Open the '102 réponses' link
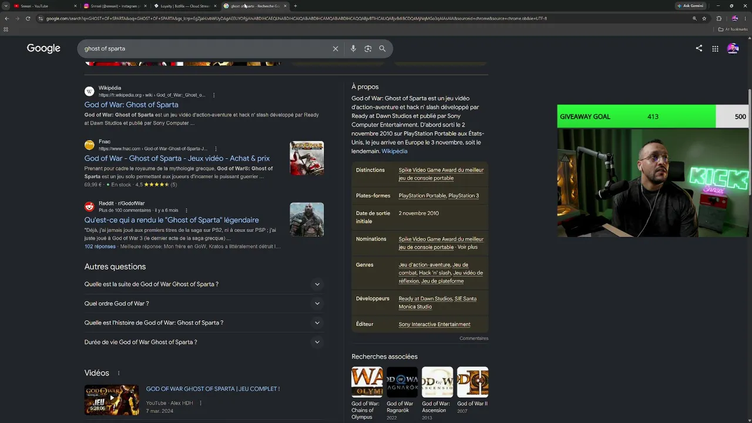The width and height of the screenshot is (752, 423). [x=100, y=246]
